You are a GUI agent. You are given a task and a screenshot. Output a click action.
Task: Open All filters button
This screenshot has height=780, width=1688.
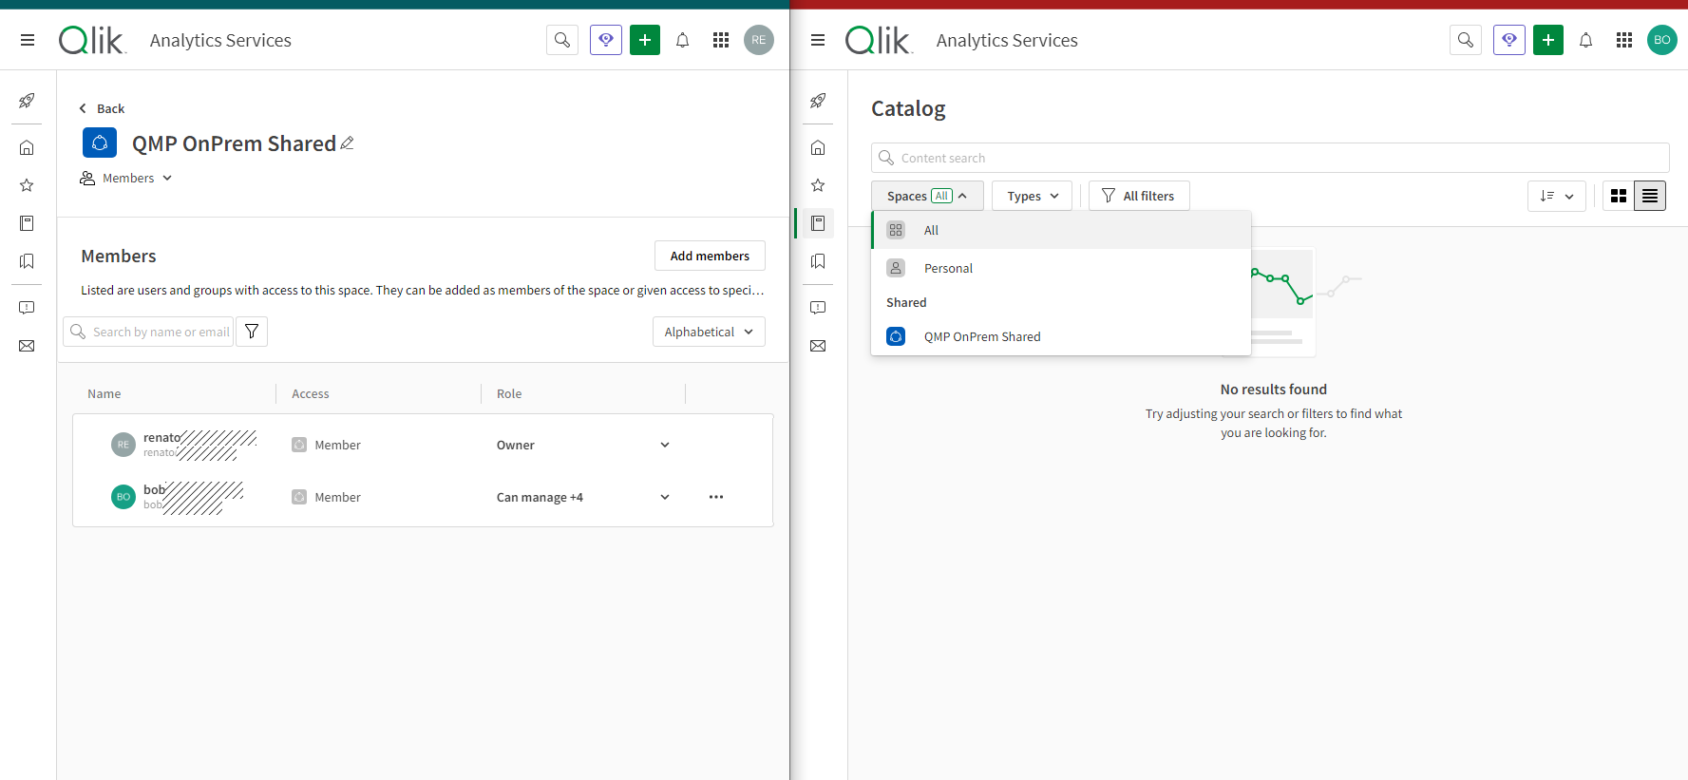(1139, 196)
